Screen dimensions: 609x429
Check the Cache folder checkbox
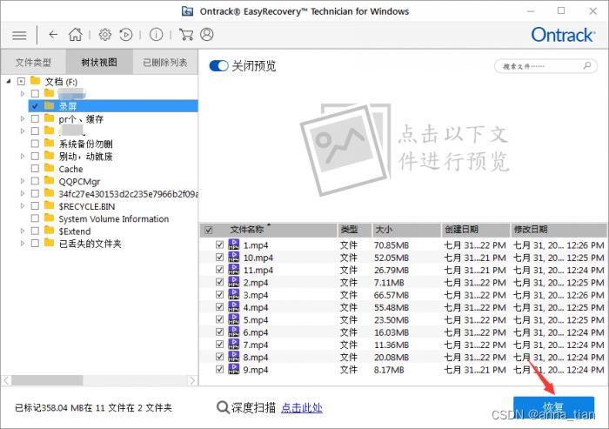click(x=35, y=168)
